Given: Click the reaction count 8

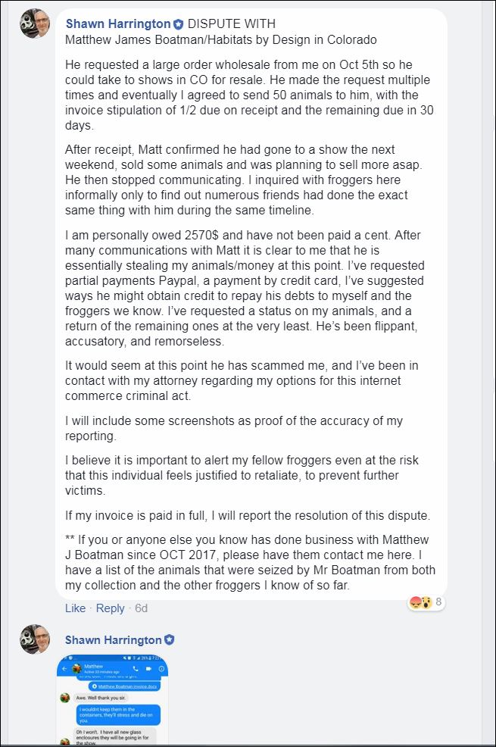Looking at the screenshot, I should pos(438,602).
